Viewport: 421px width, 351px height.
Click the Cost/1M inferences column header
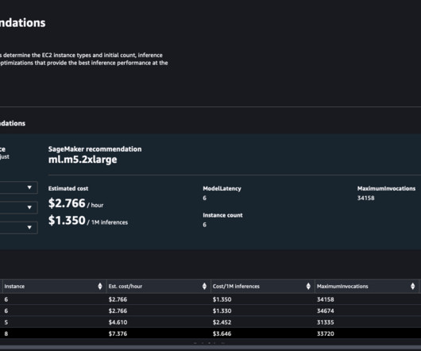(262, 287)
